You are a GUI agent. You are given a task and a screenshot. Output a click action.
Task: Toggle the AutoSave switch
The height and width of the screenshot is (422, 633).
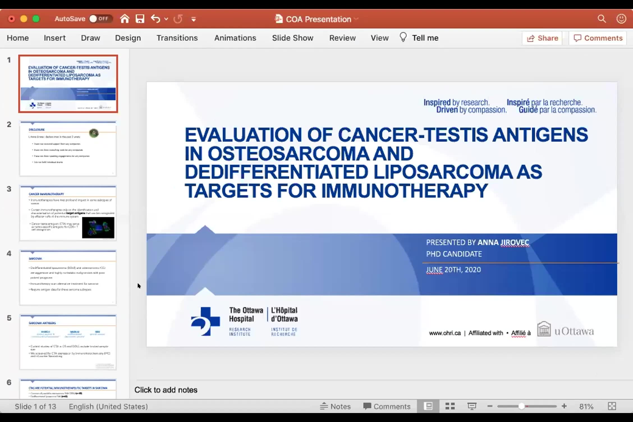(100, 19)
